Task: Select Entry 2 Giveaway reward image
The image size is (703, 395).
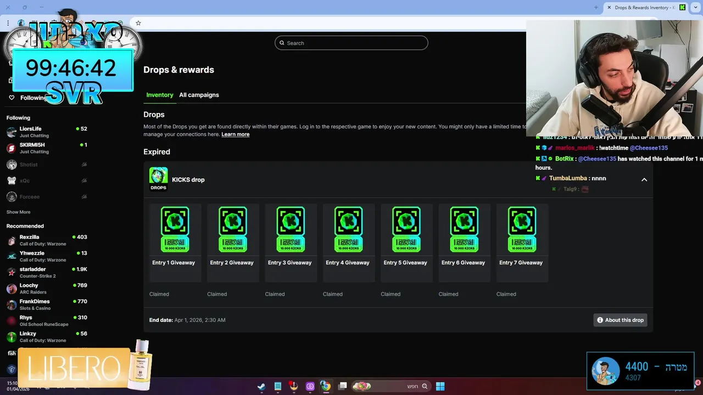Action: pos(233,229)
